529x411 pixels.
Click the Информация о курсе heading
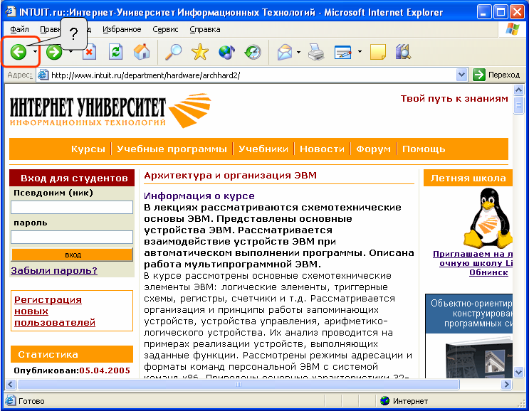[199, 196]
